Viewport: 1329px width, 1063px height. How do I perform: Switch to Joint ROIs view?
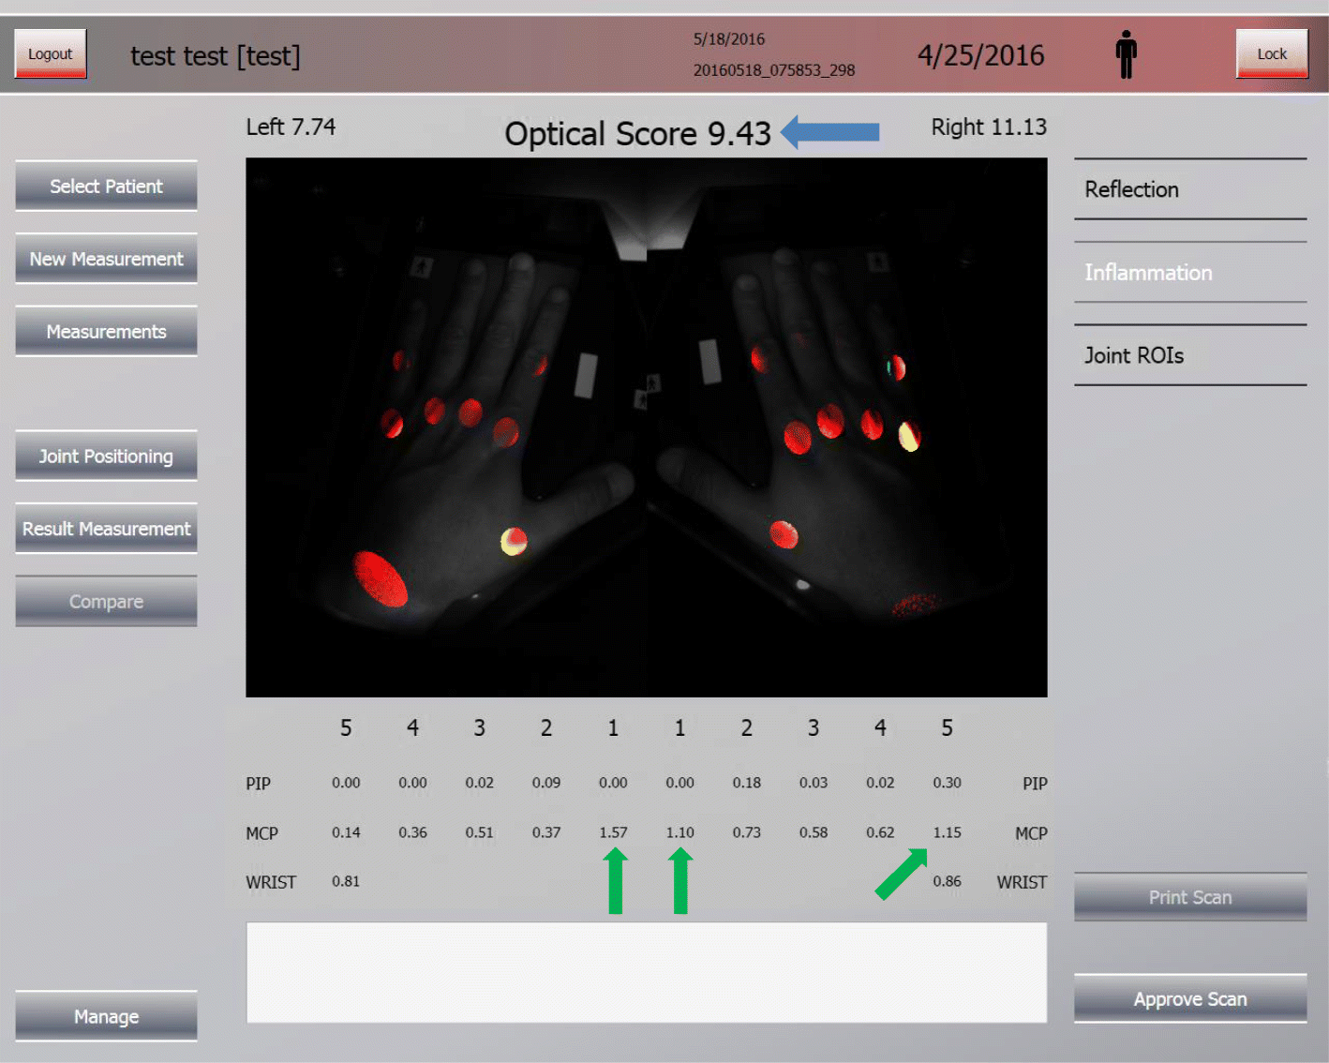click(1190, 355)
